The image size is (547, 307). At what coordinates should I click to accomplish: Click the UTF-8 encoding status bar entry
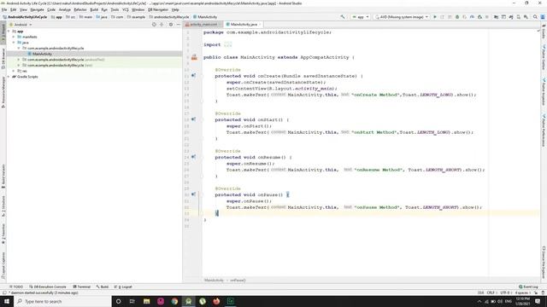click(505, 293)
